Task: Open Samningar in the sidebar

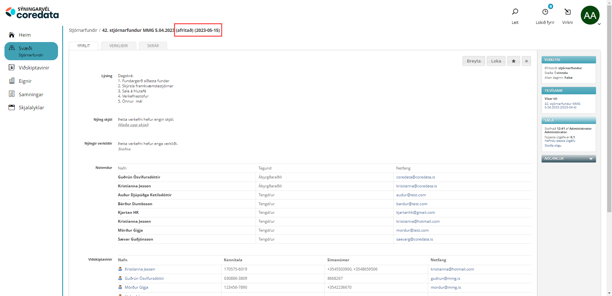Action: point(31,95)
